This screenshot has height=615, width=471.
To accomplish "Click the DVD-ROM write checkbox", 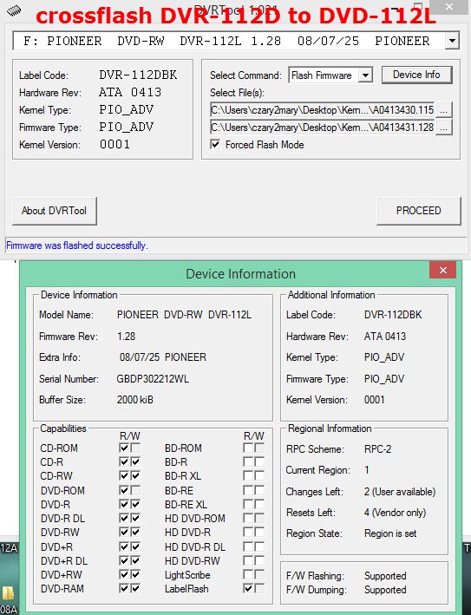I will pos(135,490).
